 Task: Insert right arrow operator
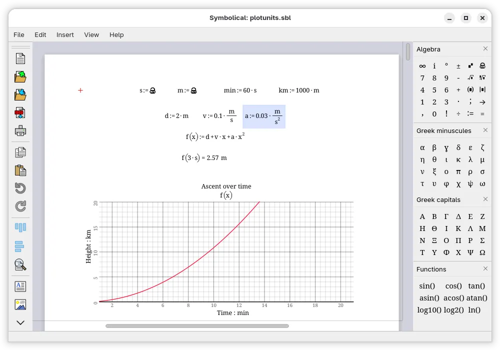click(x=482, y=102)
